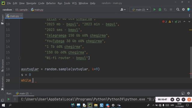Run with coverage icon in toolbar
This screenshot has height=108, width=192.
pos(165,10)
